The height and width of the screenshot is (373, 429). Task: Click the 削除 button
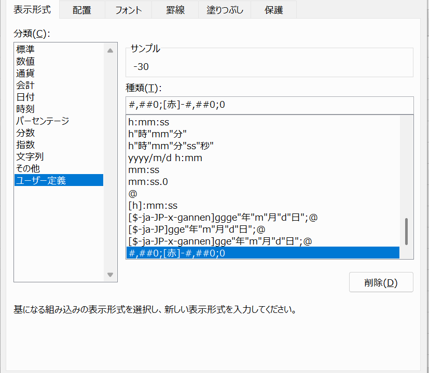pos(381,283)
